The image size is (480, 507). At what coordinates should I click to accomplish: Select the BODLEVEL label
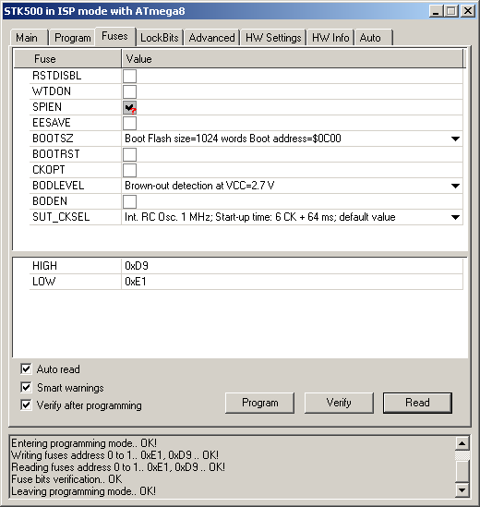[58, 186]
